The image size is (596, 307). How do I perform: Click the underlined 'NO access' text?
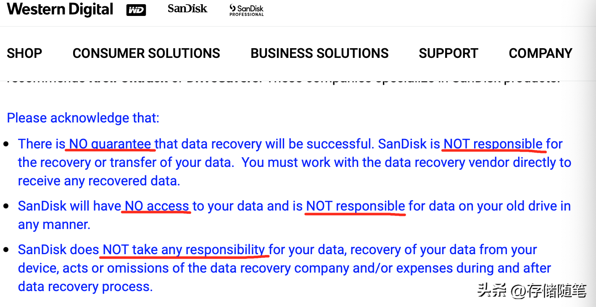[x=157, y=206]
